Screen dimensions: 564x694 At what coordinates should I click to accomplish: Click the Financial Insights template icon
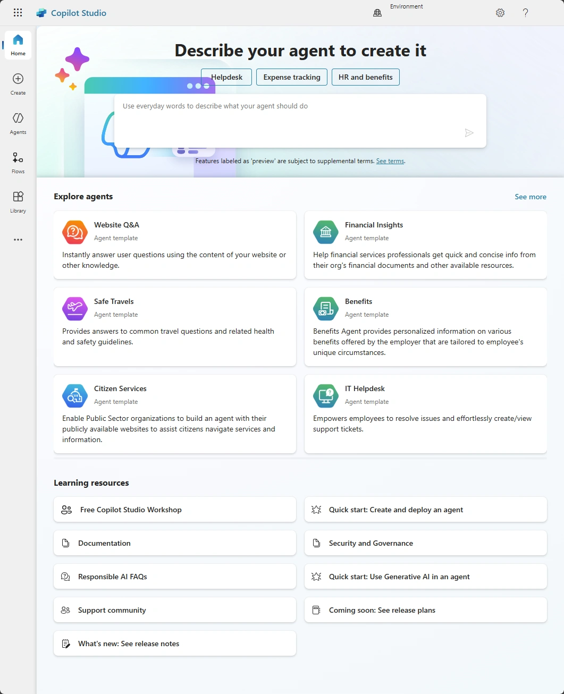[326, 232]
